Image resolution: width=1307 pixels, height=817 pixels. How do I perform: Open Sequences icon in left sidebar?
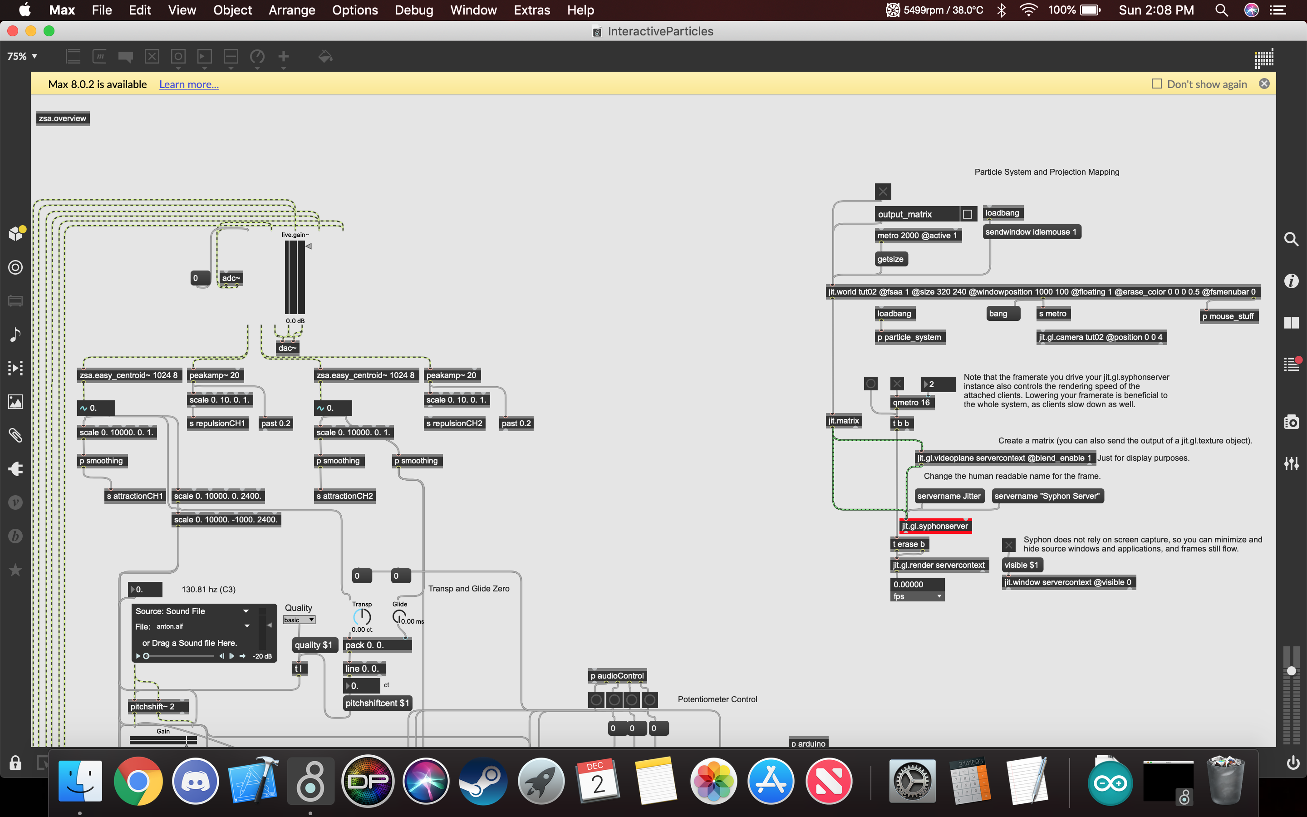[x=15, y=368]
